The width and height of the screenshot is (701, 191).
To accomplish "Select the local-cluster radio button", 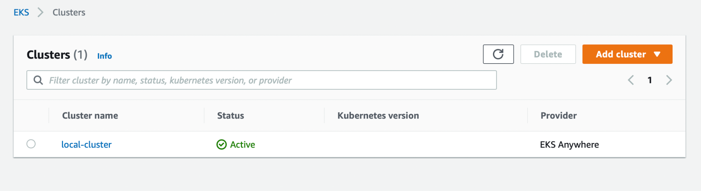I will point(31,144).
